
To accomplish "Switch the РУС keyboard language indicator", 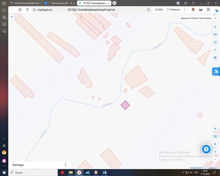I will (x=196, y=172).
